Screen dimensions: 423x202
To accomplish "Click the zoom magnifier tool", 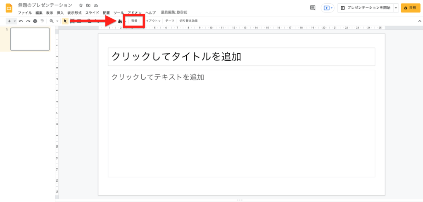I will pyautogui.click(x=52, y=21).
